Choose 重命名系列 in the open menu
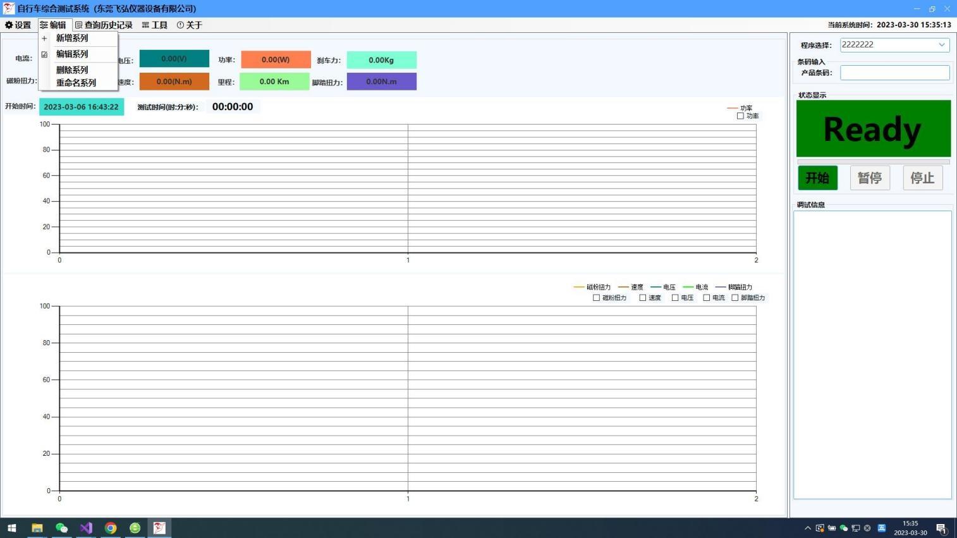The image size is (957, 538). (76, 83)
